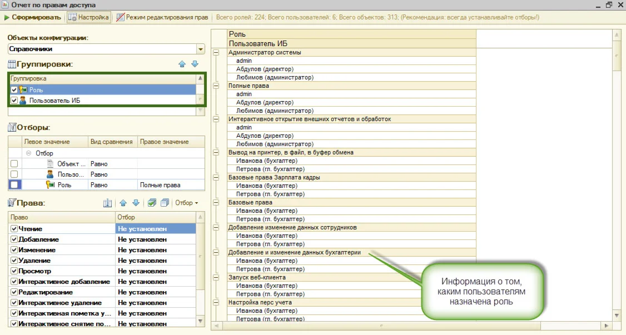Click the sort columns icon in Права toolbar
The height and width of the screenshot is (335, 626).
click(108, 203)
